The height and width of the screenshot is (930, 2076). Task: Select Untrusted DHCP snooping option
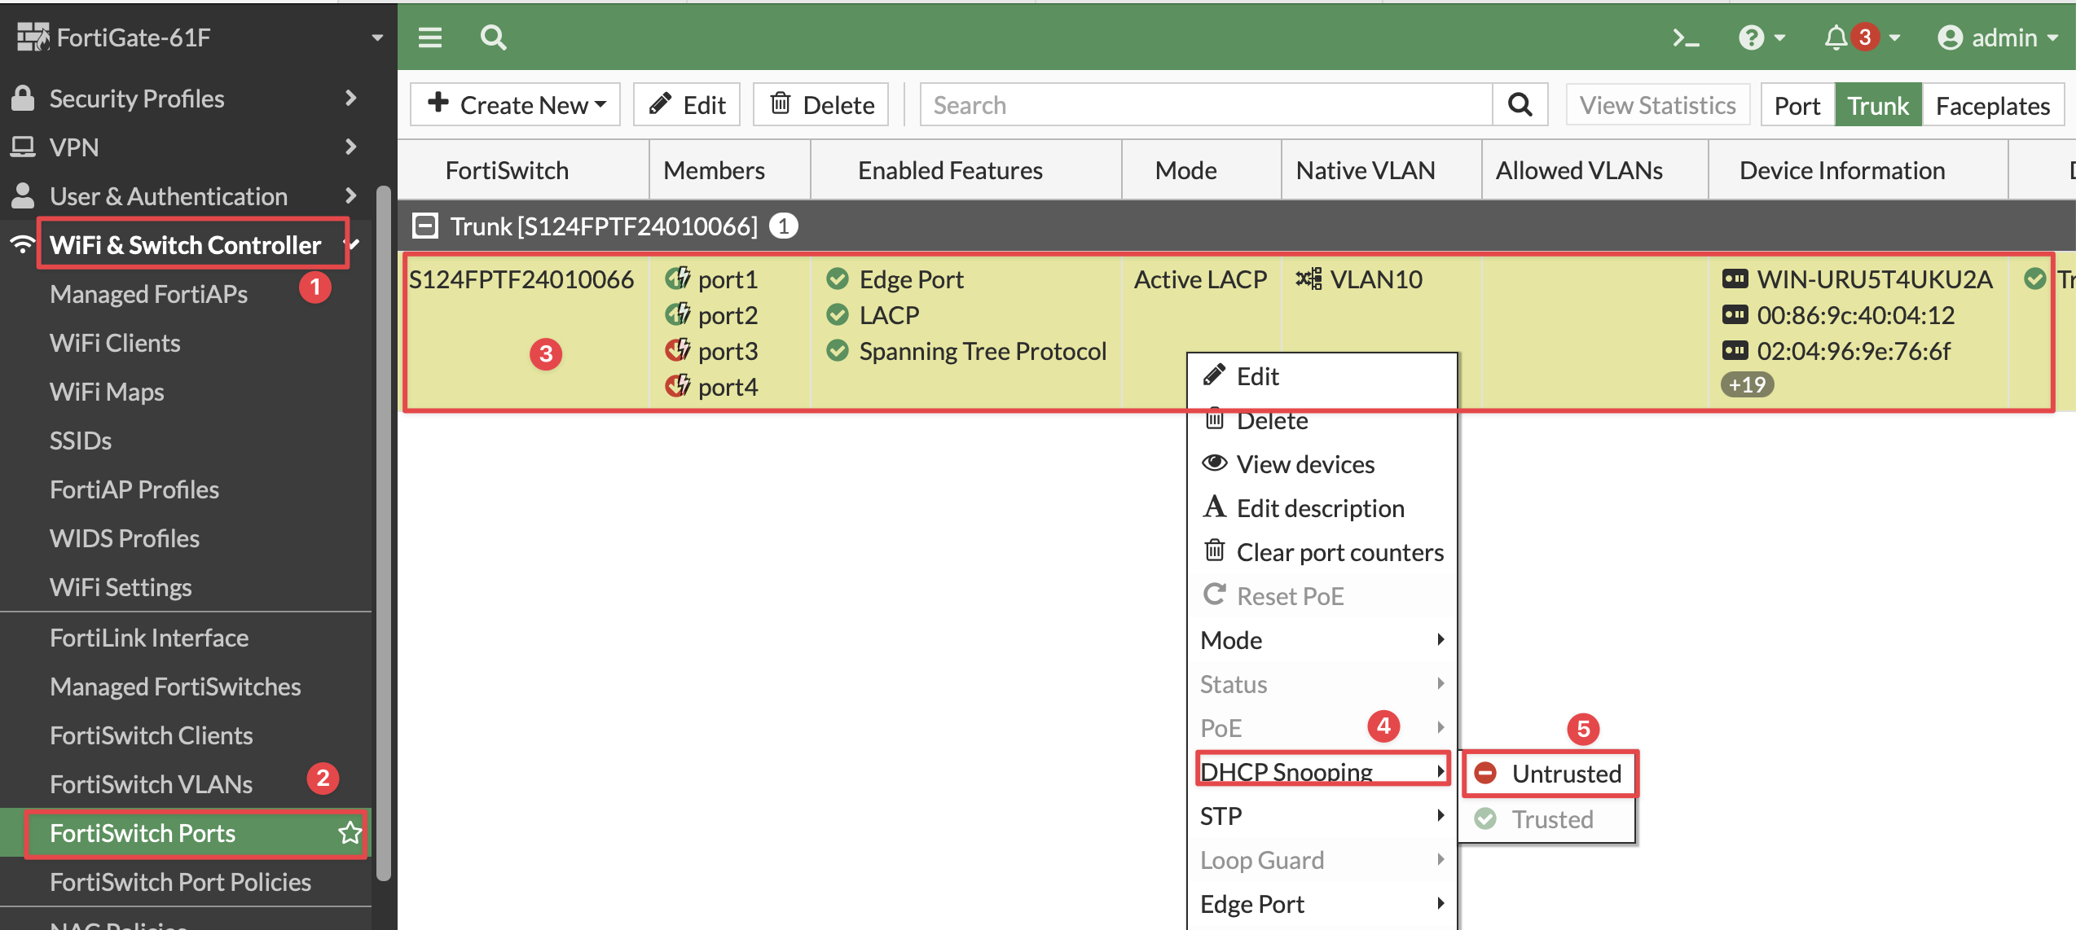[1550, 774]
